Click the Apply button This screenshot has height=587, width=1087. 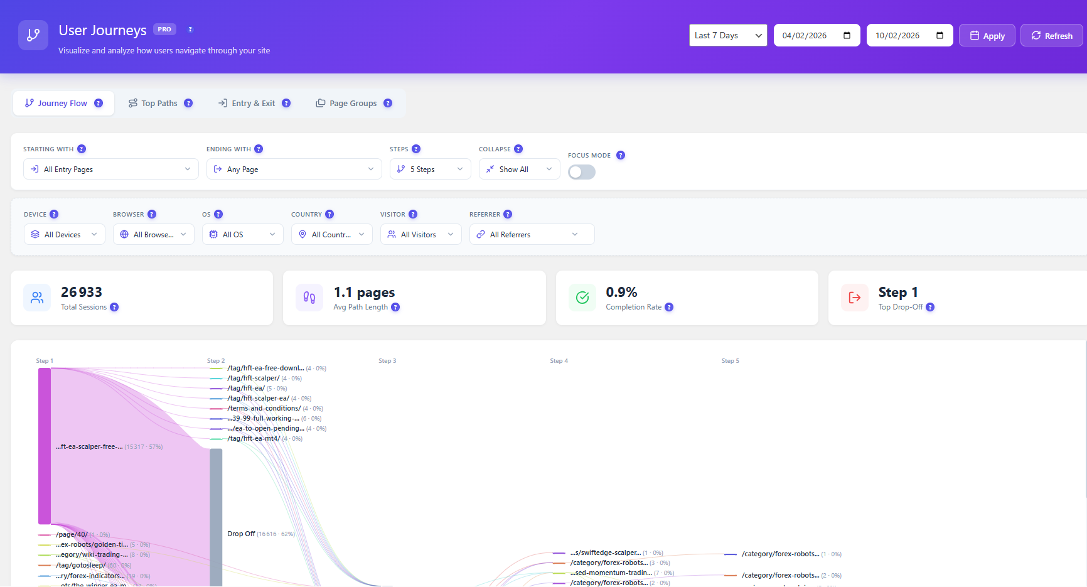click(x=987, y=35)
